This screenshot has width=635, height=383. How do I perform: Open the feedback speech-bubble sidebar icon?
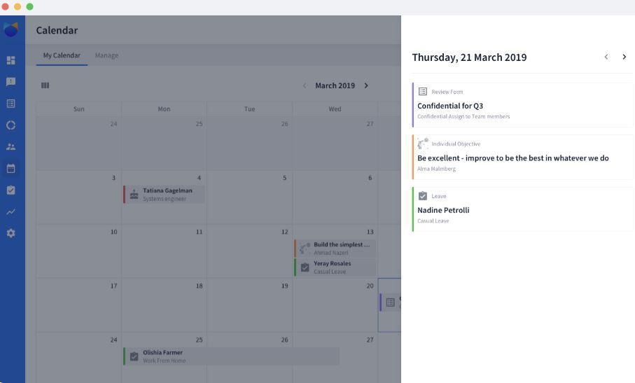11,82
